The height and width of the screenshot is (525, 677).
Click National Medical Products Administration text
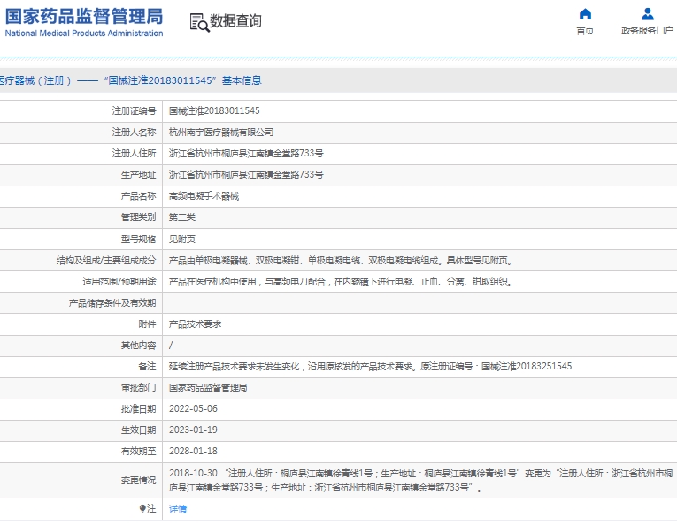pos(84,34)
